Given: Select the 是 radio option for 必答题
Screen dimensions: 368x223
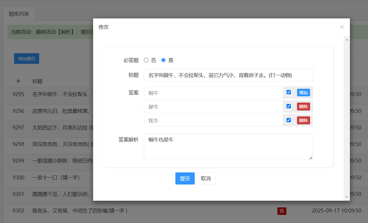Looking at the screenshot, I should (164, 60).
